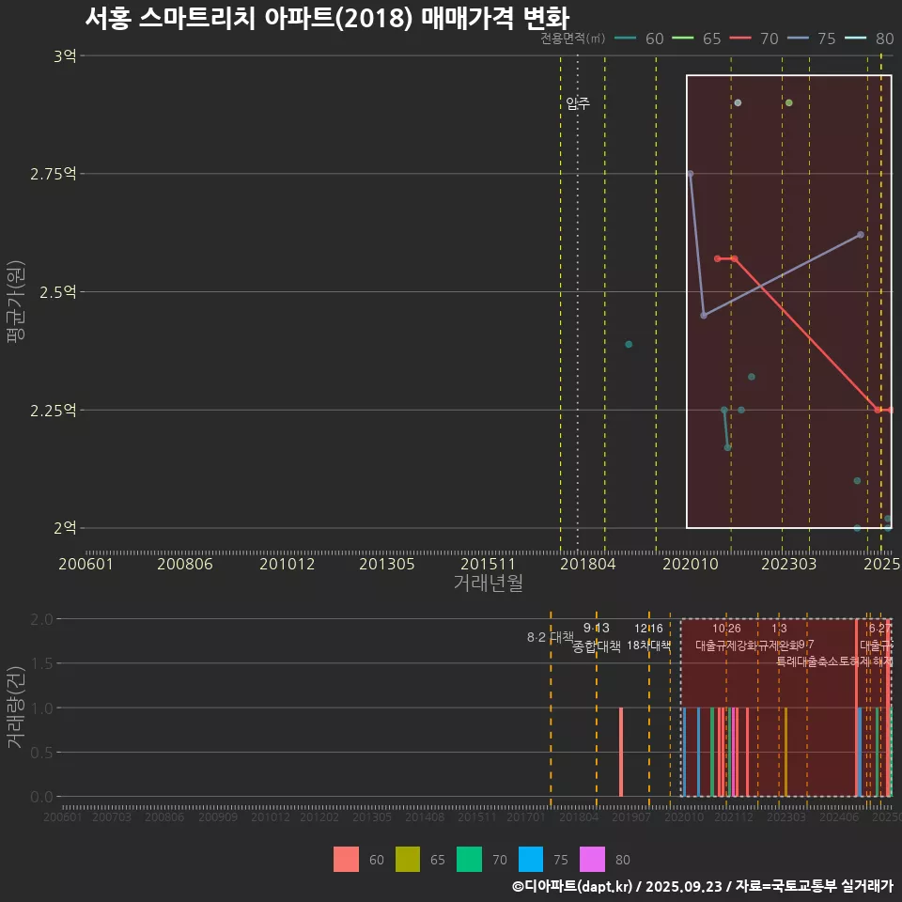Click the 200806 tick on the price chart
Viewport: 902px width, 902px height.
(x=185, y=564)
